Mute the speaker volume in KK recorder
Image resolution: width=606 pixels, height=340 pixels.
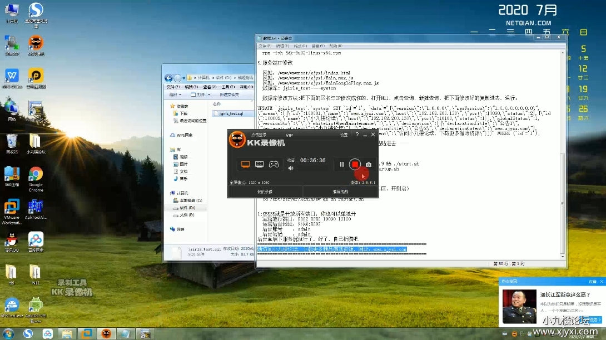click(291, 168)
